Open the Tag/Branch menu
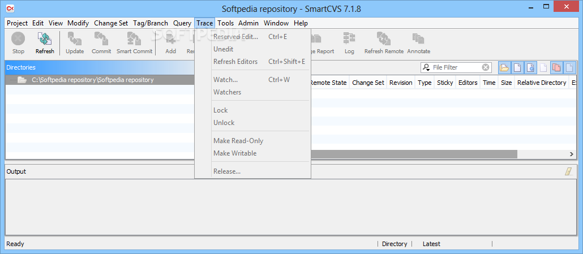This screenshot has height=254, width=583. click(151, 23)
